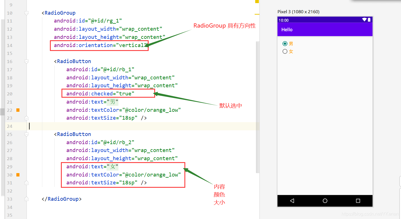
Task: Click android:layout_width on line 18
Action: (121, 78)
